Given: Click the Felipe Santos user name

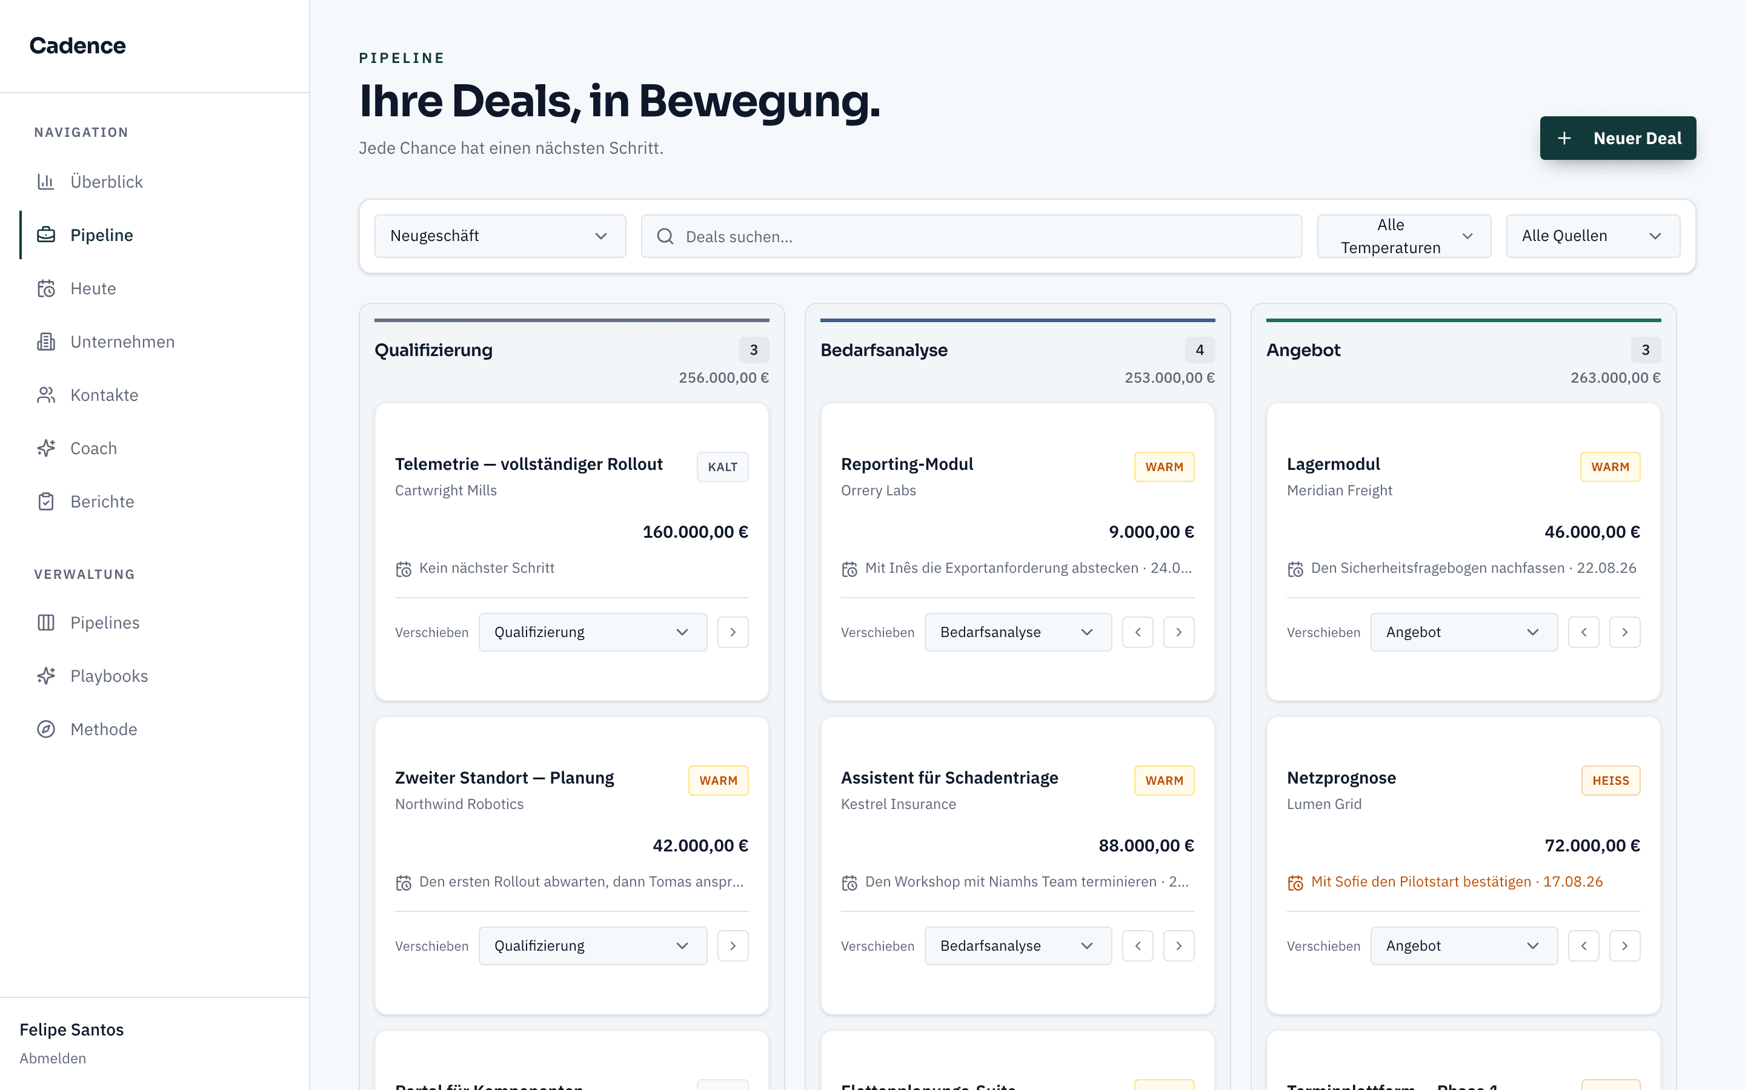Looking at the screenshot, I should 71,1029.
